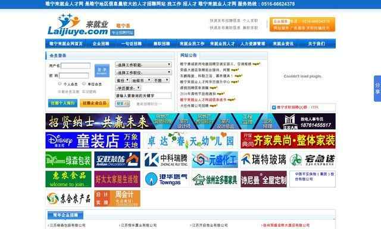The height and width of the screenshot is (229, 381).
Task: Click the 瑞特玻璃 logo ad
Action: pyautogui.click(x=264, y=160)
